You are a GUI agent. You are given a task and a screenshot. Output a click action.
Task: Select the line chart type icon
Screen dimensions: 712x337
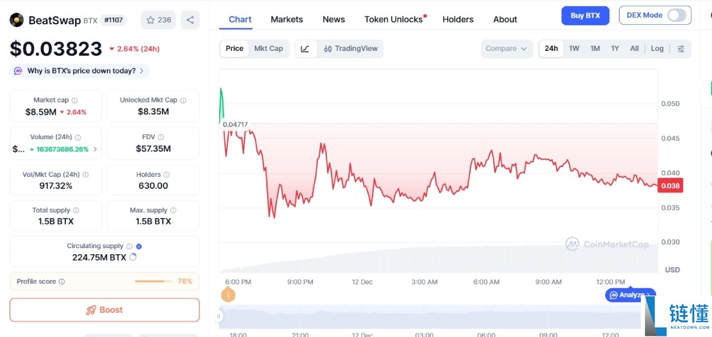[x=305, y=49]
